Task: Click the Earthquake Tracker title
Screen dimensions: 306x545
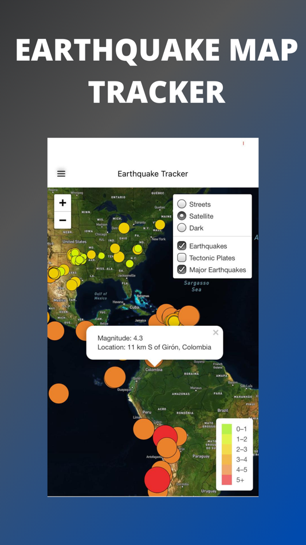Action: click(x=153, y=173)
